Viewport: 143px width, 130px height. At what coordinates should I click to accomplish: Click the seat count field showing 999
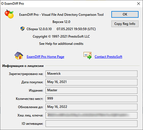click(x=91, y=99)
